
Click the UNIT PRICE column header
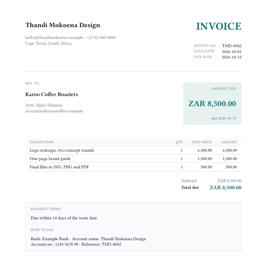point(202,142)
